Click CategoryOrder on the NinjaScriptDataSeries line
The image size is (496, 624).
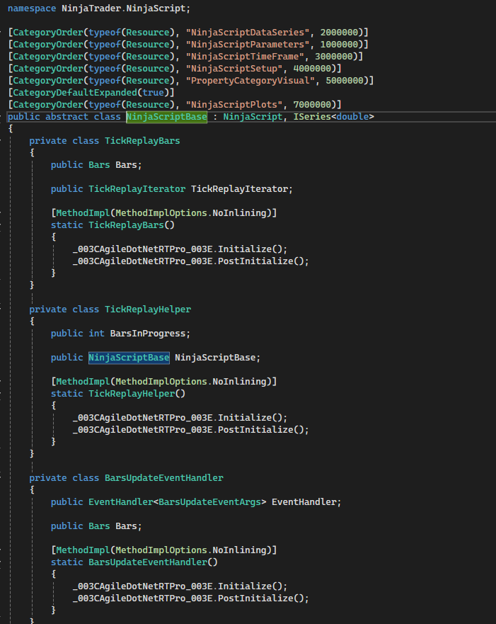(x=48, y=33)
